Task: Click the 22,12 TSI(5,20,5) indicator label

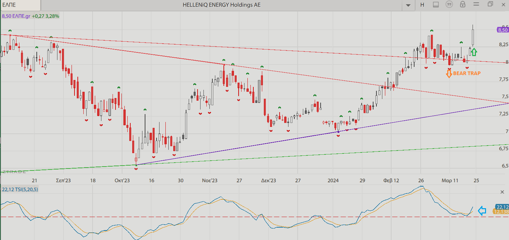Action: click(x=20, y=190)
